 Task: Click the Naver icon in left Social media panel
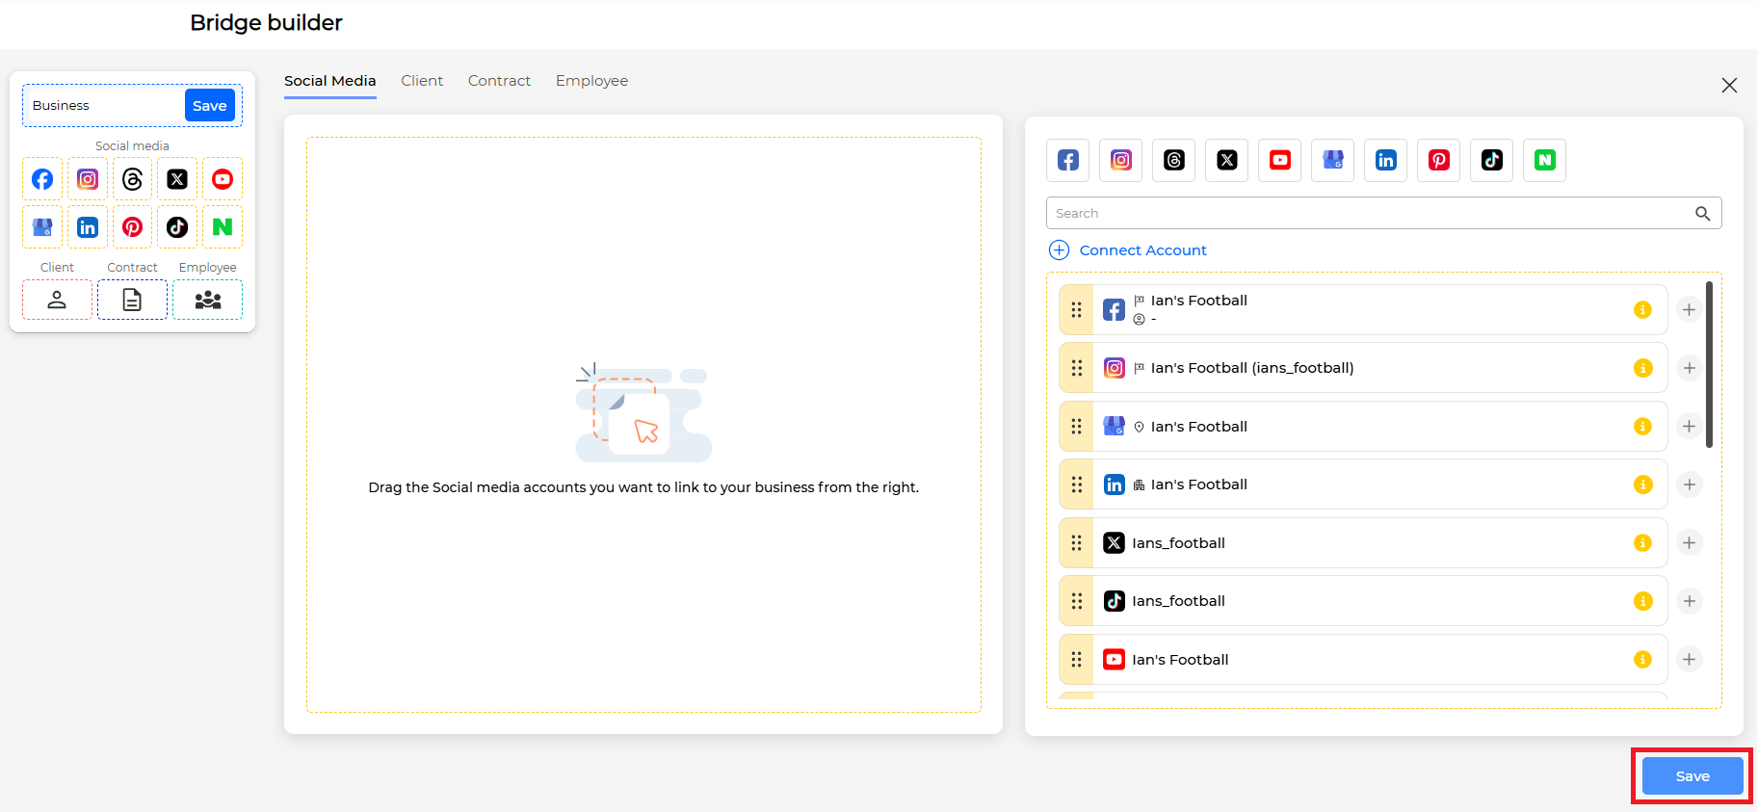pyautogui.click(x=223, y=227)
